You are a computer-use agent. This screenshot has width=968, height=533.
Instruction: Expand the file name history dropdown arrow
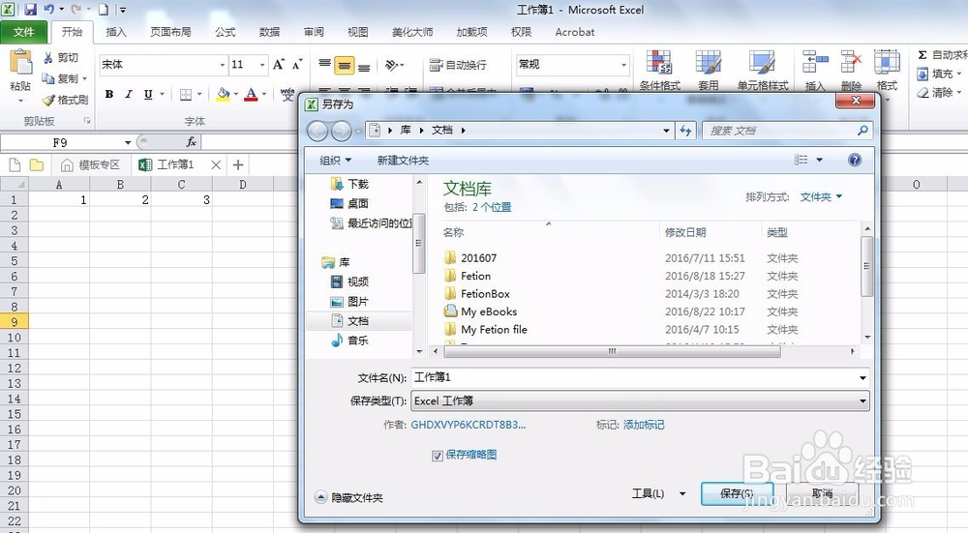pos(862,377)
